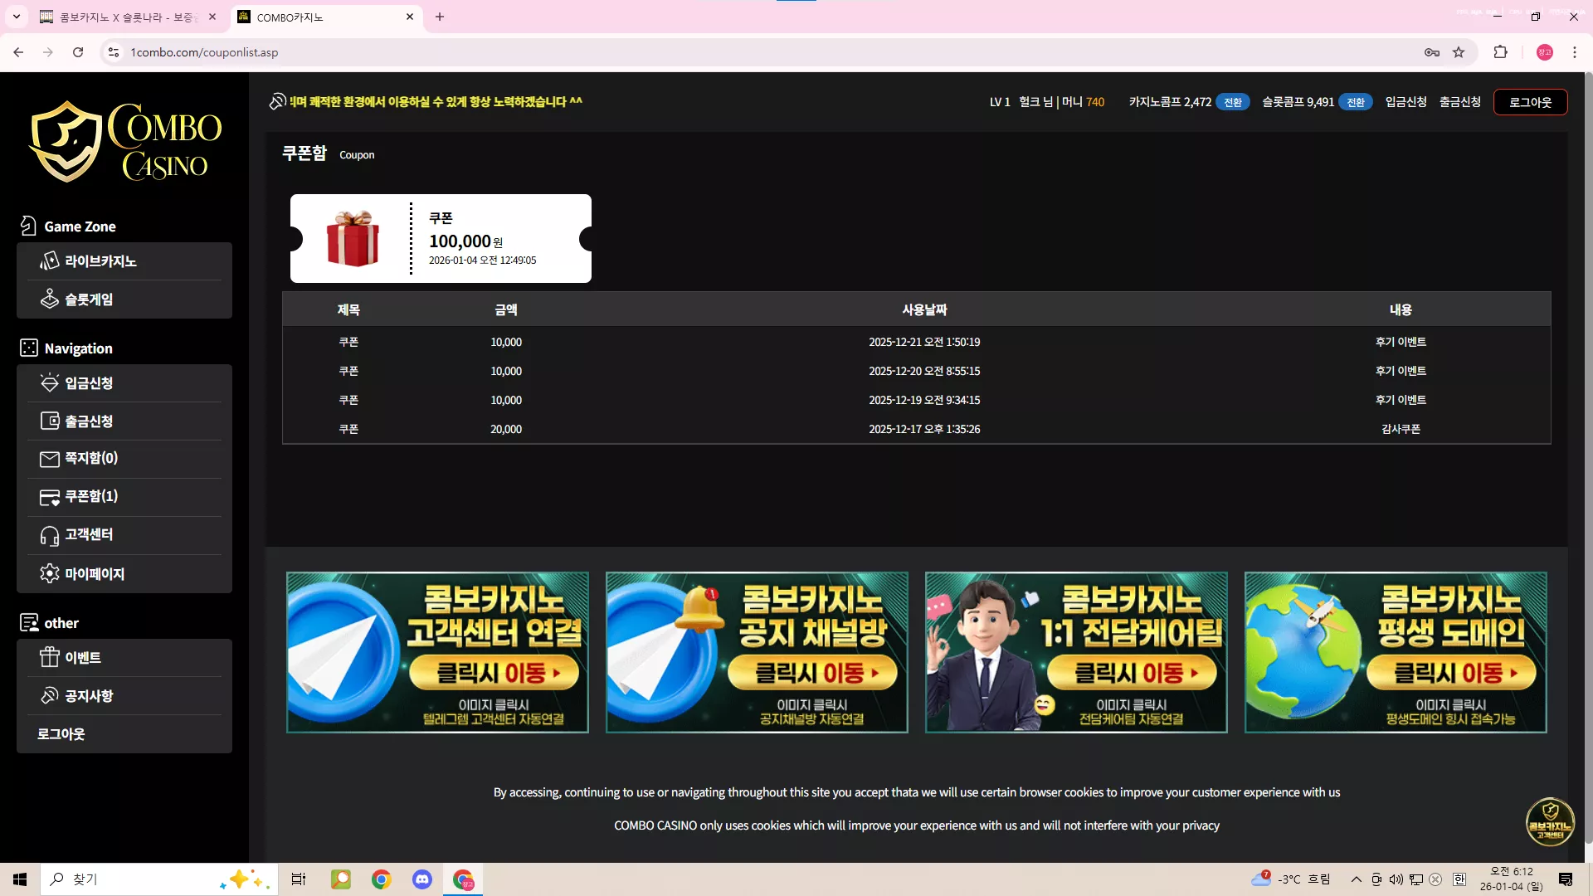Screen dimensions: 1593x896
Task: Open the browser extensions menu
Action: [x=1500, y=52]
